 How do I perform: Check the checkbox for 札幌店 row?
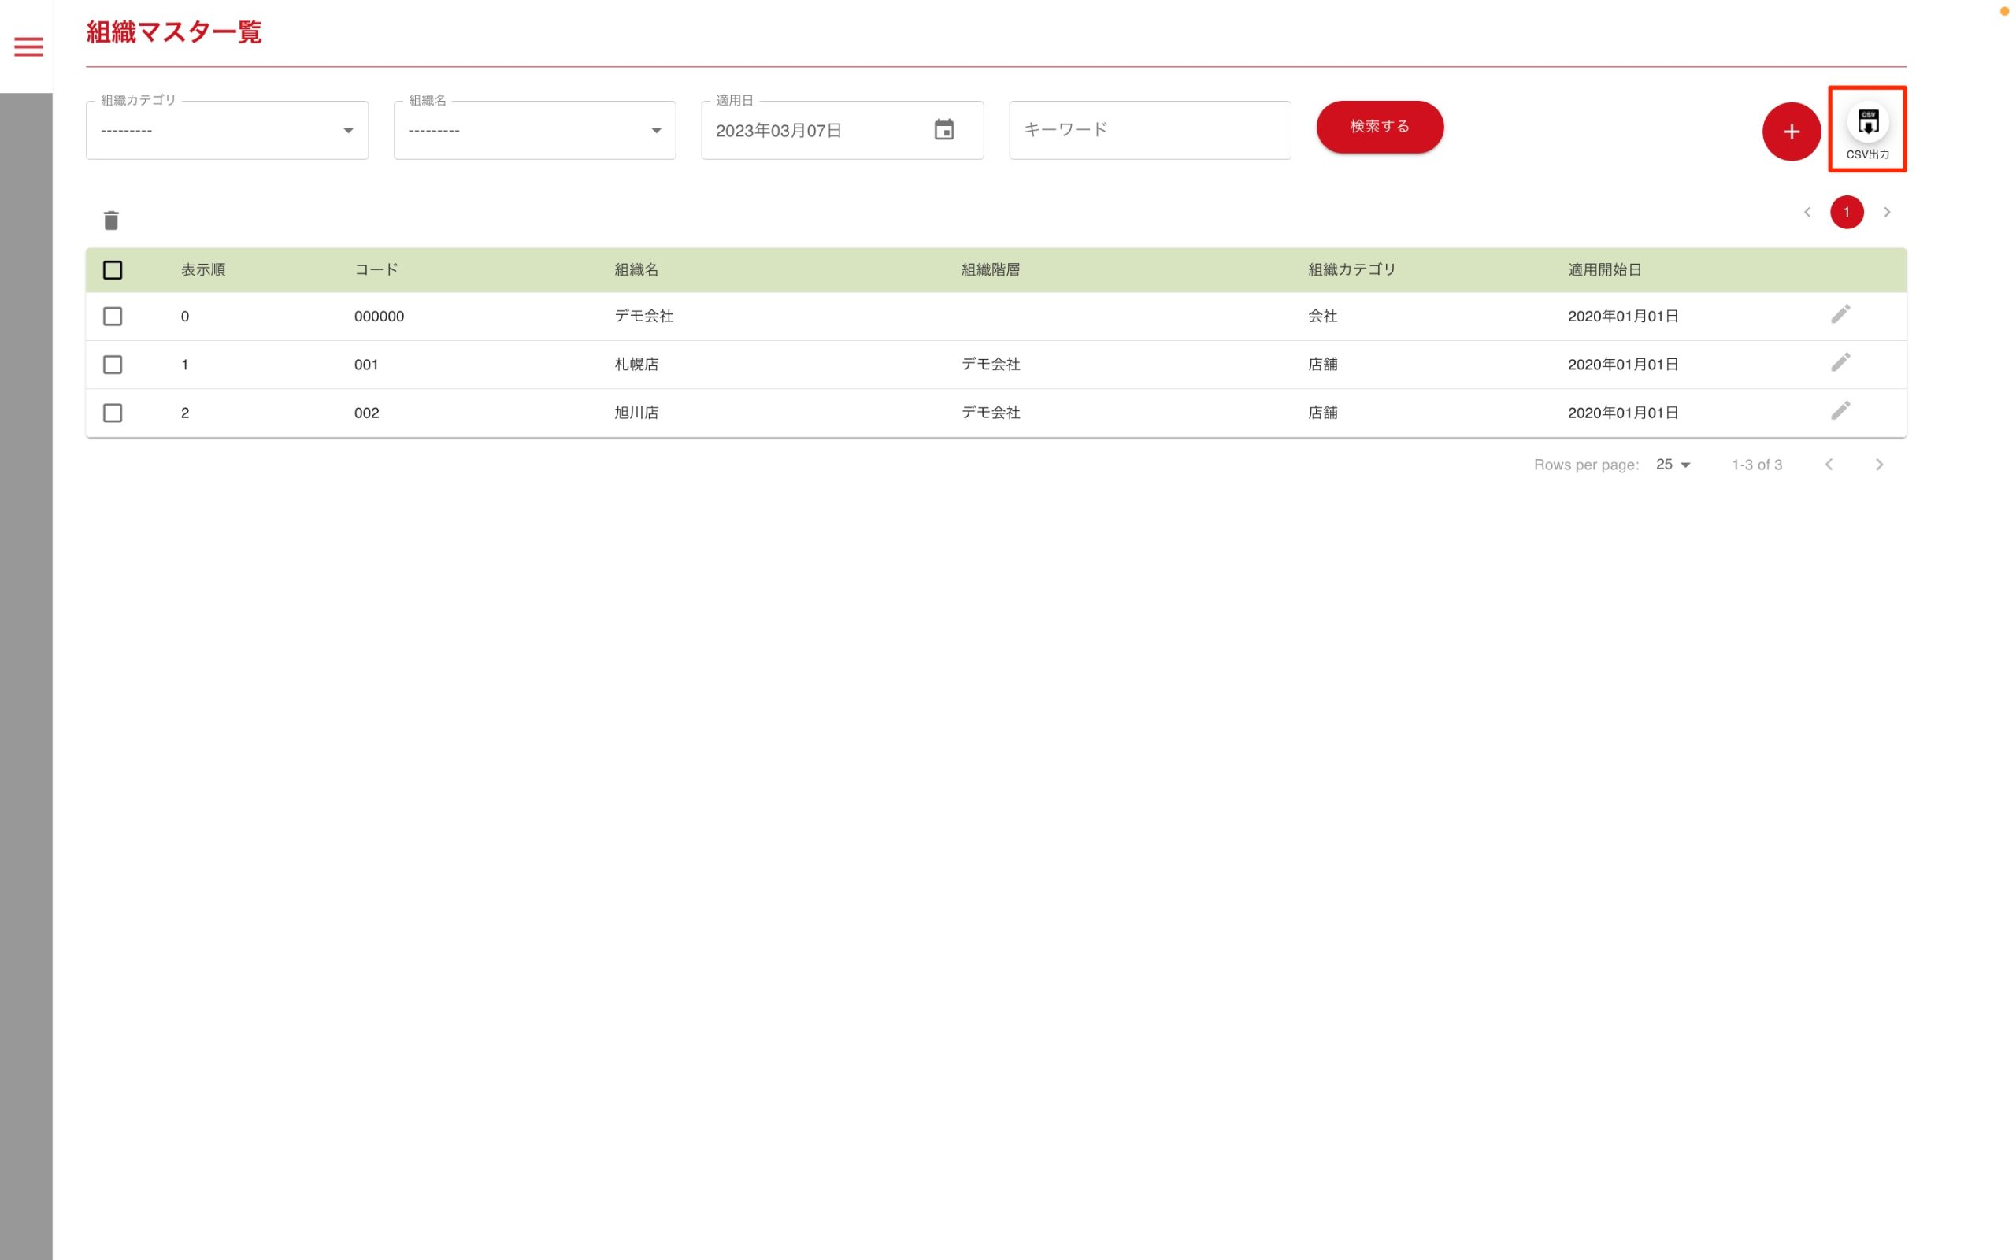coord(113,365)
